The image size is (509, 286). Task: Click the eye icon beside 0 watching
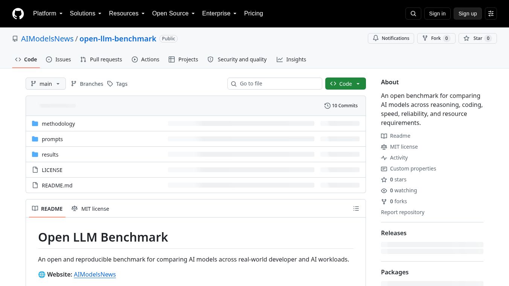tap(384, 190)
